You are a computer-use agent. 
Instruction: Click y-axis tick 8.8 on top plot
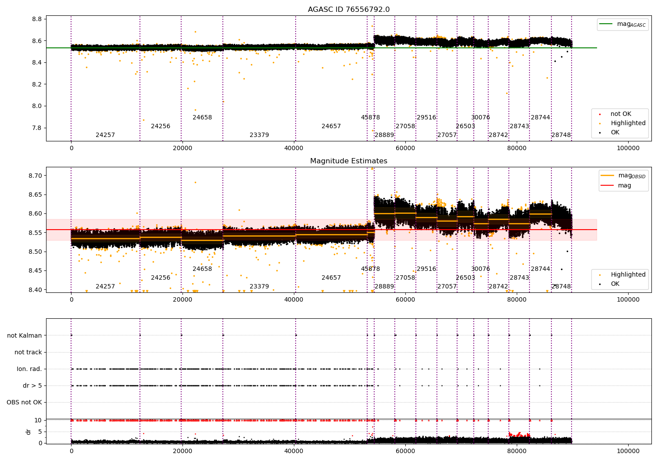(x=37, y=19)
